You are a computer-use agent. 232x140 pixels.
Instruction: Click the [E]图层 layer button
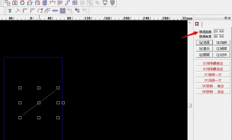[x=204, y=55]
